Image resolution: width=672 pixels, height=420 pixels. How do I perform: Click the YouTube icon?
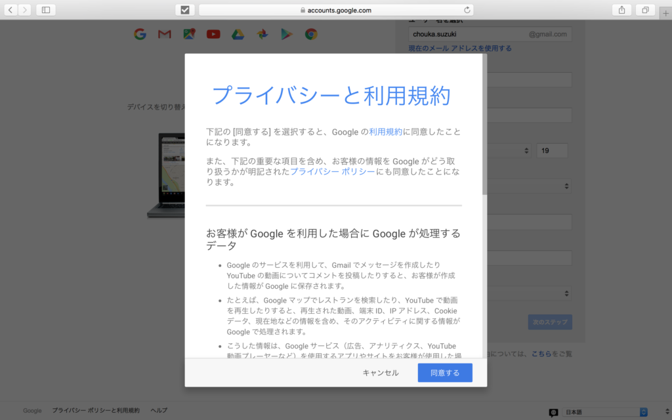tap(213, 34)
